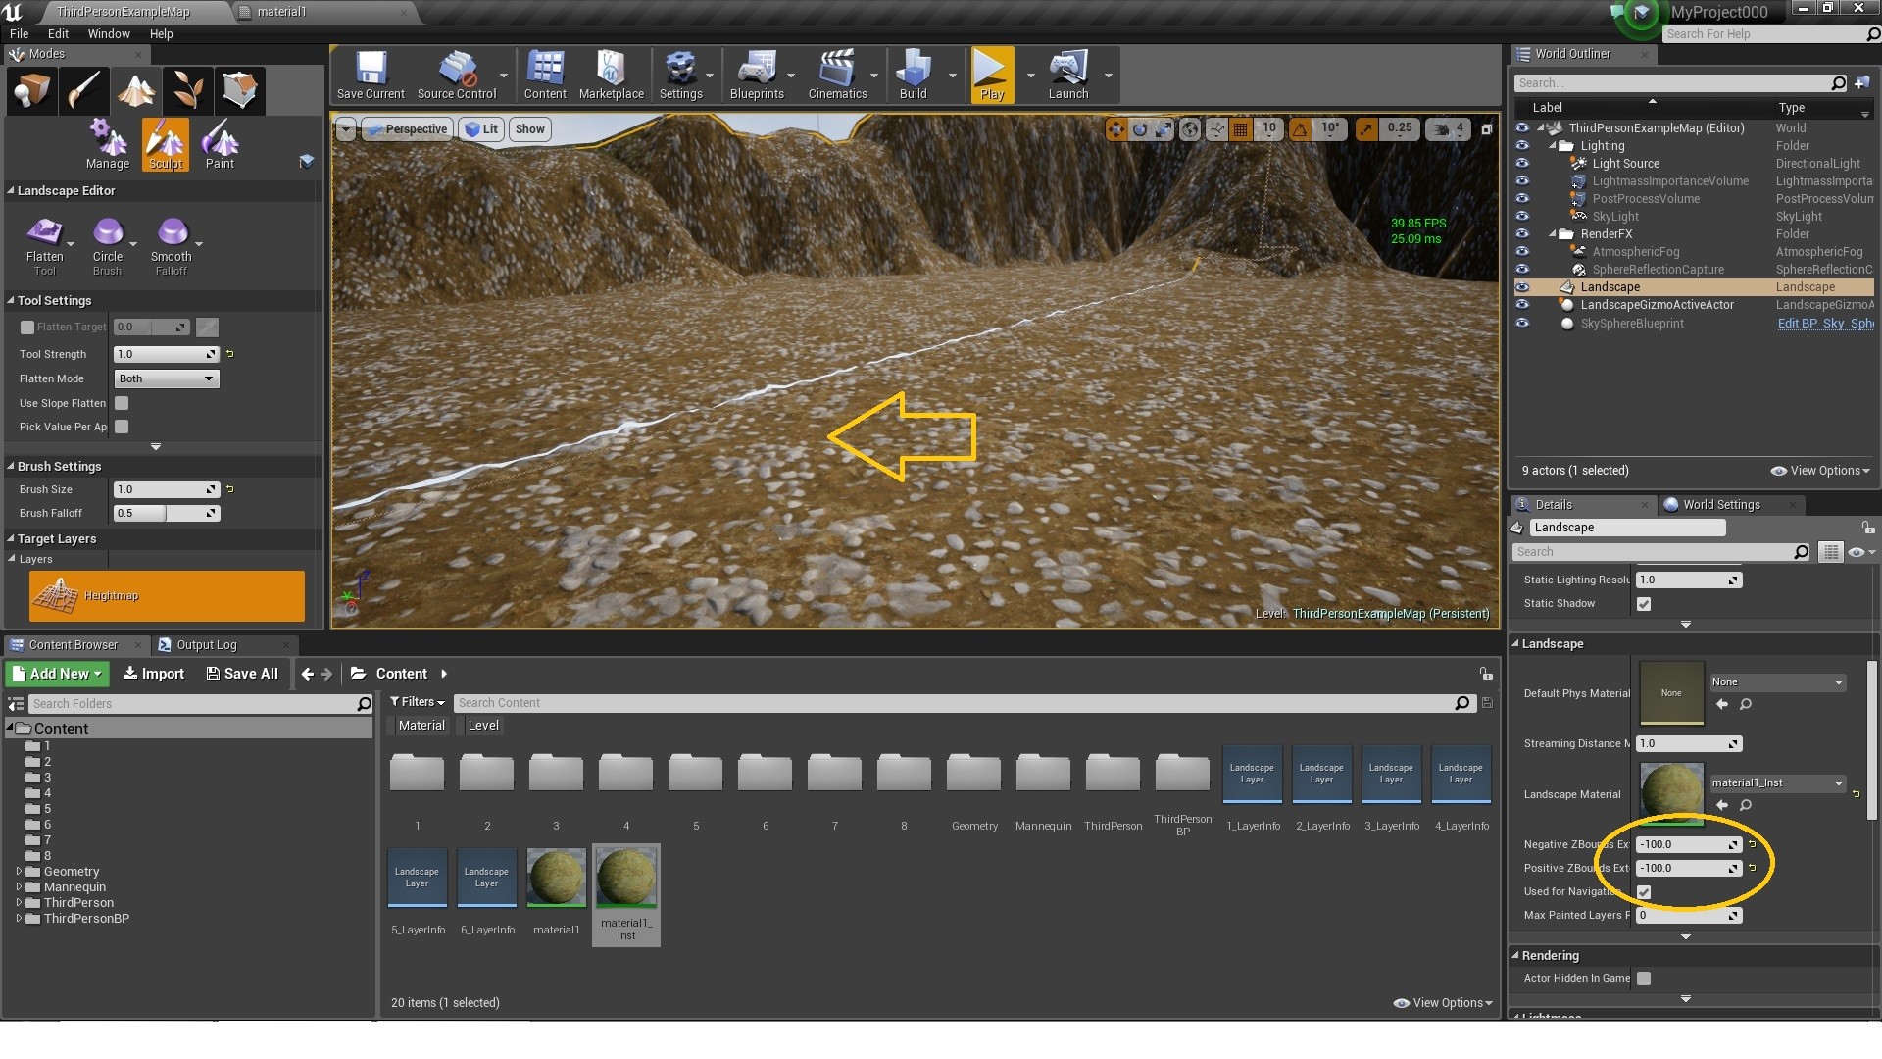Click the Import button
Image resolution: width=1882 pixels, height=1059 pixels.
click(x=154, y=674)
